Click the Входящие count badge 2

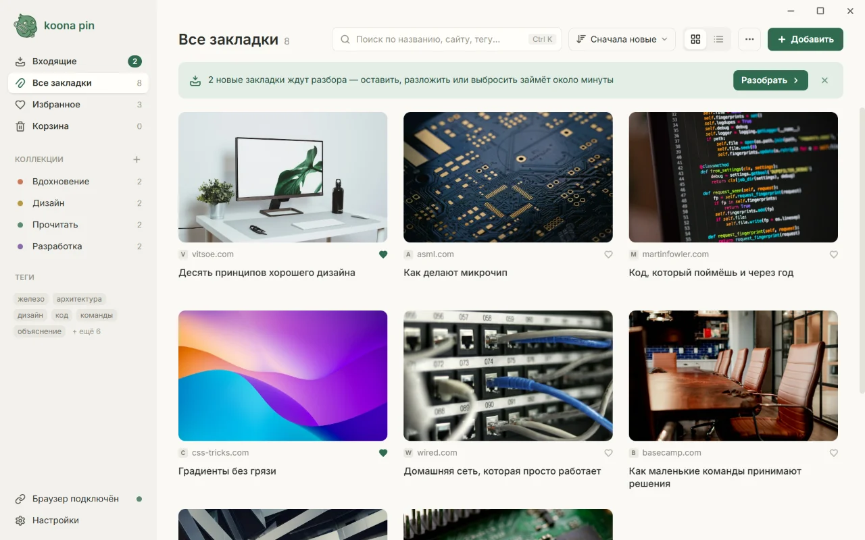pos(135,61)
